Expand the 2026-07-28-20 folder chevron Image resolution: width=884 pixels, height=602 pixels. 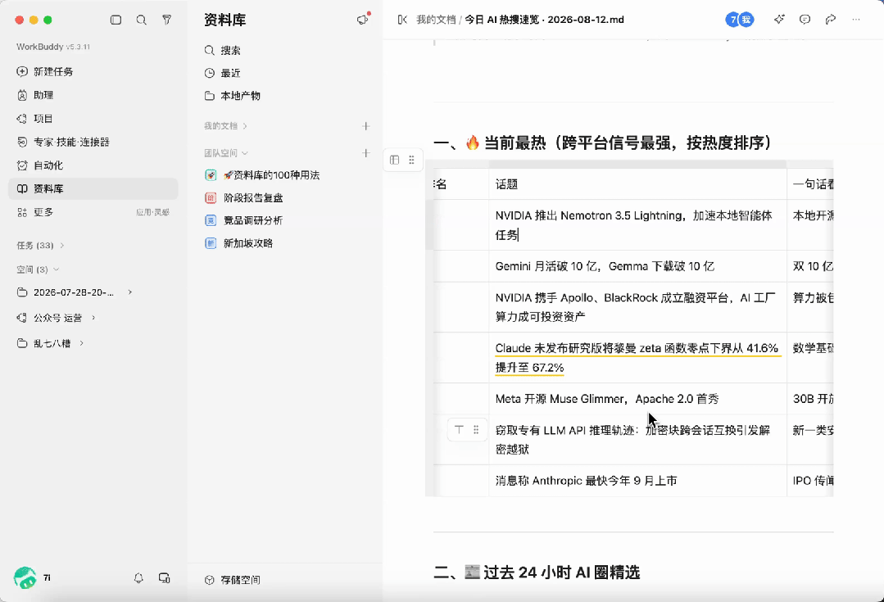coord(130,292)
